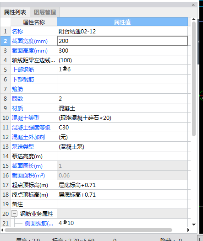Image resolution: width=203 pixels, height=241 pixels.
Task: Select the 混凝土类型 value cell
Action: (122, 118)
